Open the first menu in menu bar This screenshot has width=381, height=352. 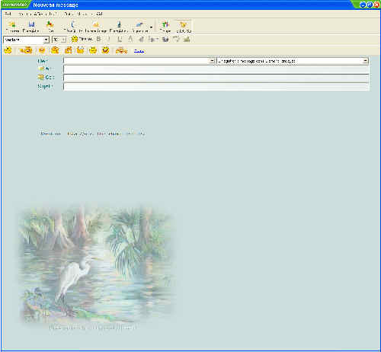(8, 14)
